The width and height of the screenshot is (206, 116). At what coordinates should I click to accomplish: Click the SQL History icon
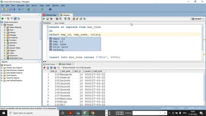pyautogui.click(x=81, y=19)
